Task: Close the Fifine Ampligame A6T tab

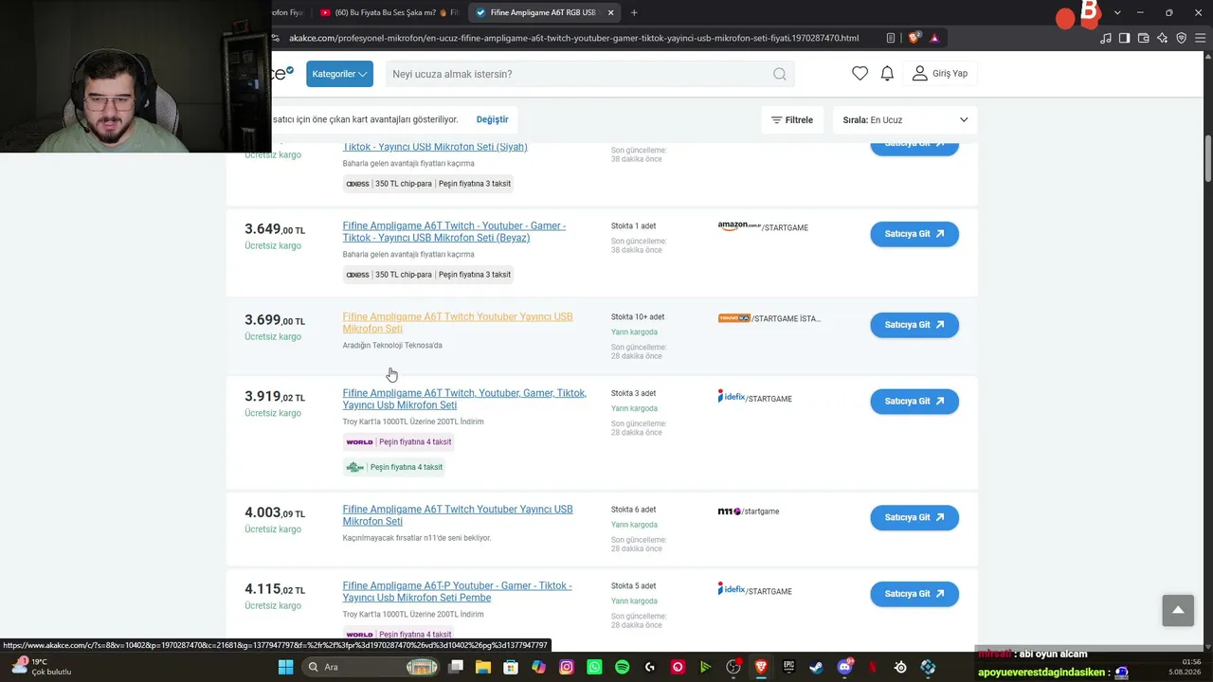Action: tap(610, 12)
